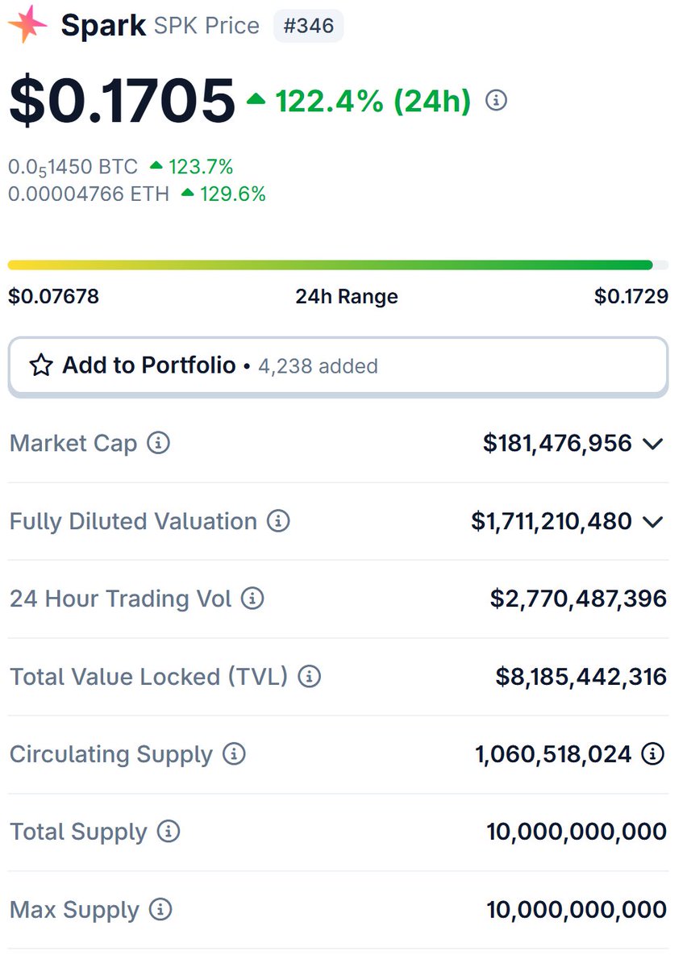Click the $1,711,210,480 valuation value
This screenshot has width=687, height=968.
[552, 521]
